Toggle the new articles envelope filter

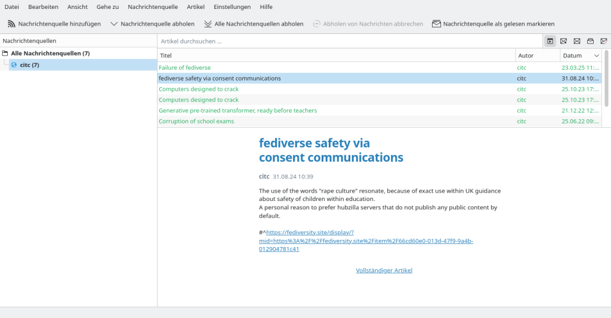[577, 41]
